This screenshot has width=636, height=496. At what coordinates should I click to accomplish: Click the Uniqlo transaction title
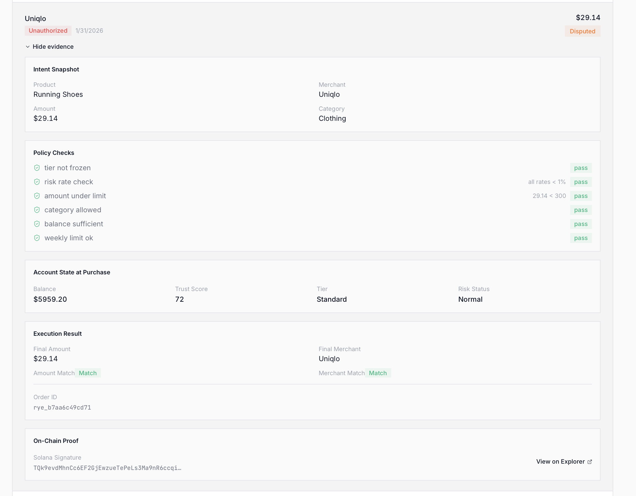(35, 19)
